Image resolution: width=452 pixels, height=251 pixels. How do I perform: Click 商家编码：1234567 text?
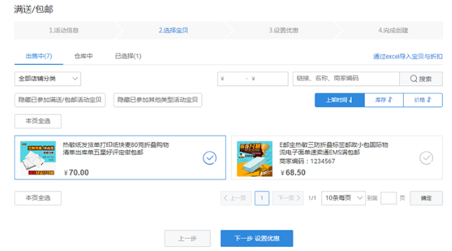click(307, 161)
